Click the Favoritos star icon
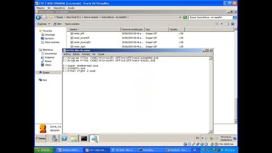 pyautogui.click(x=40, y=31)
